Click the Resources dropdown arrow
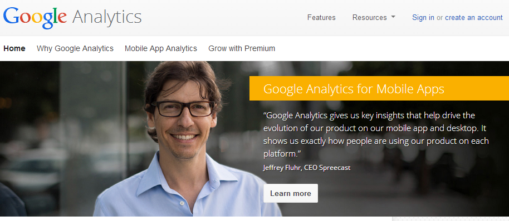 393,17
